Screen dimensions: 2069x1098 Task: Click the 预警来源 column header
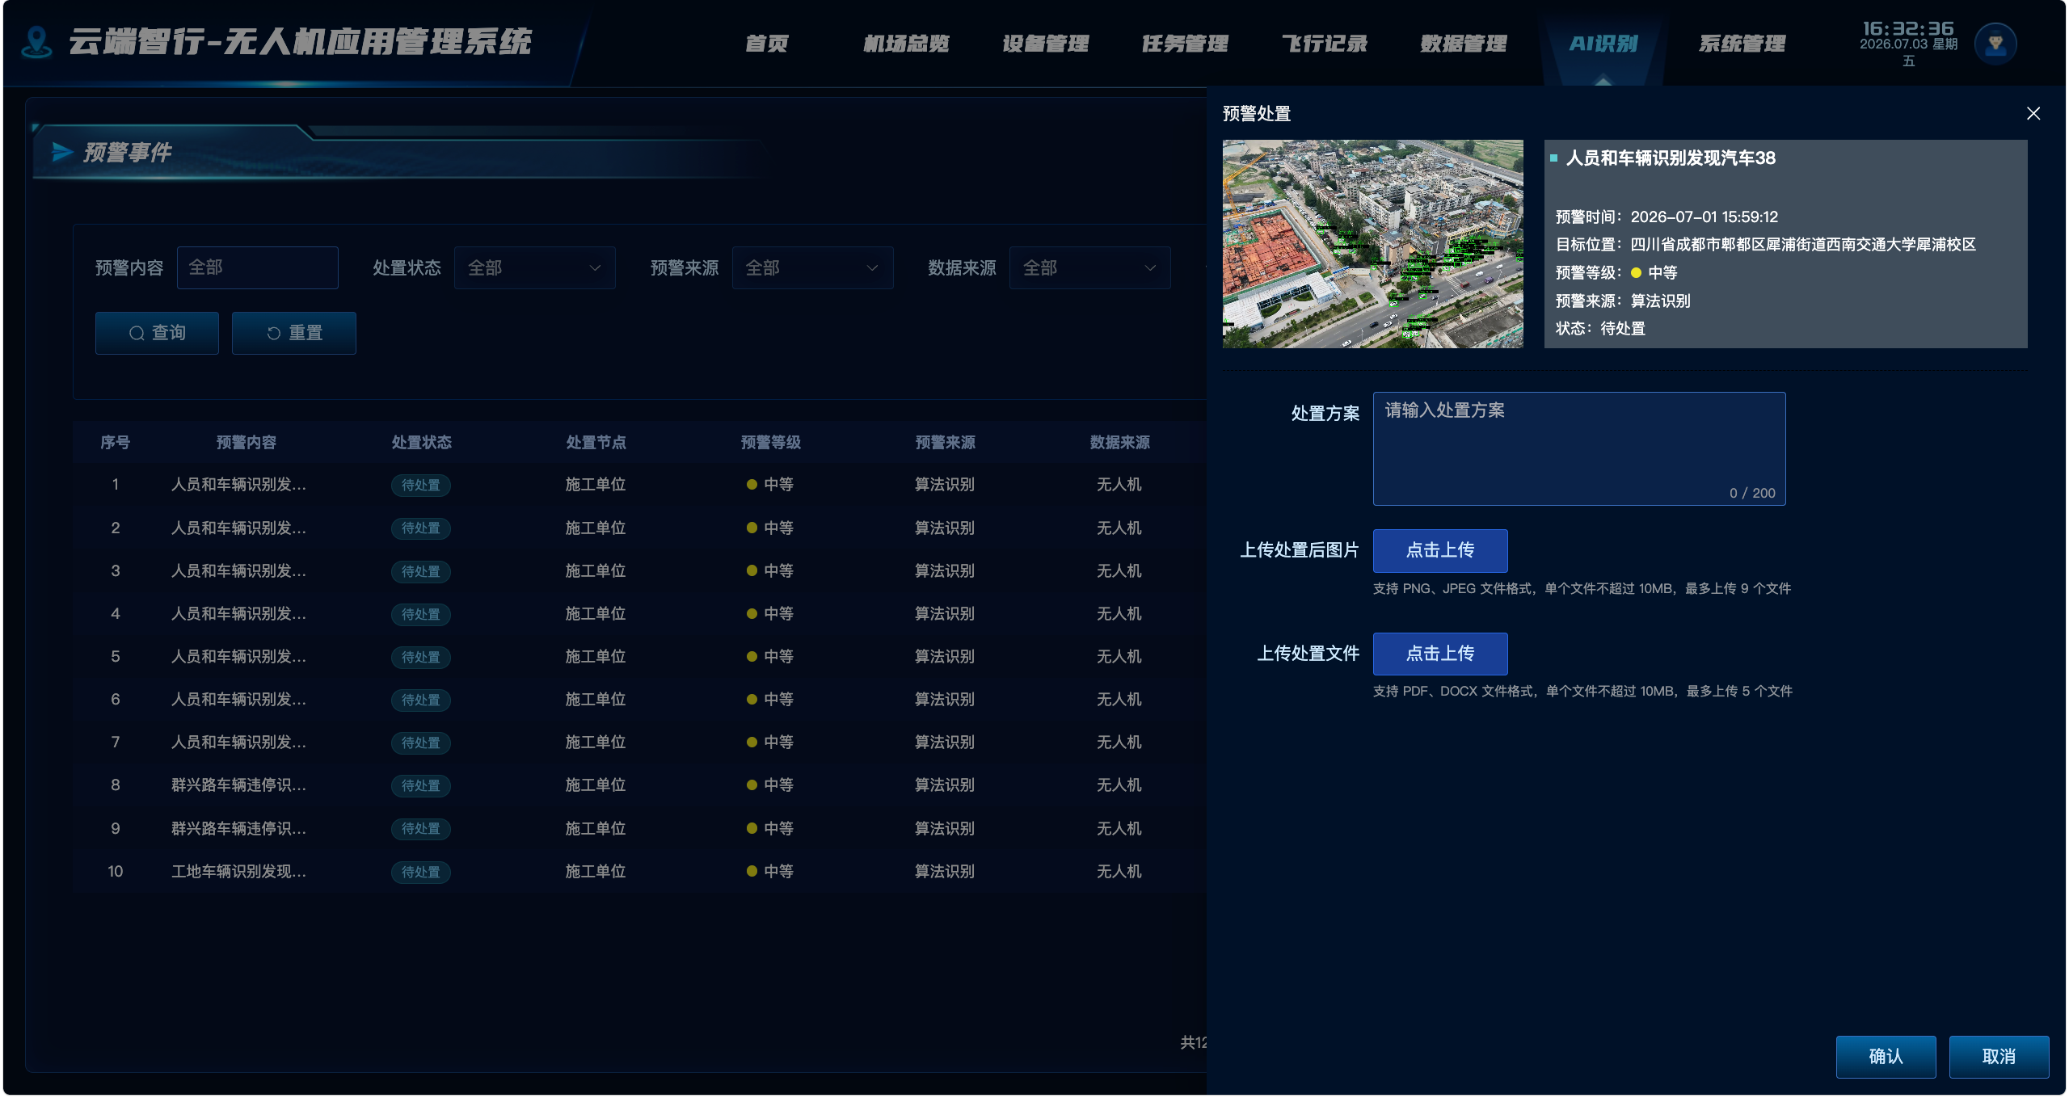[945, 443]
